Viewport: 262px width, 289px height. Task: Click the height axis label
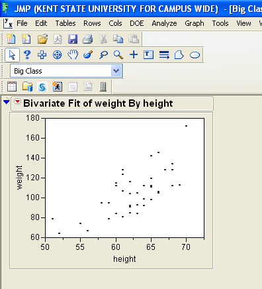pos(124,259)
